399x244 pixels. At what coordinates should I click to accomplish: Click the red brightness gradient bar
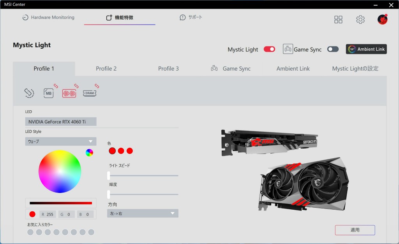tap(61, 203)
